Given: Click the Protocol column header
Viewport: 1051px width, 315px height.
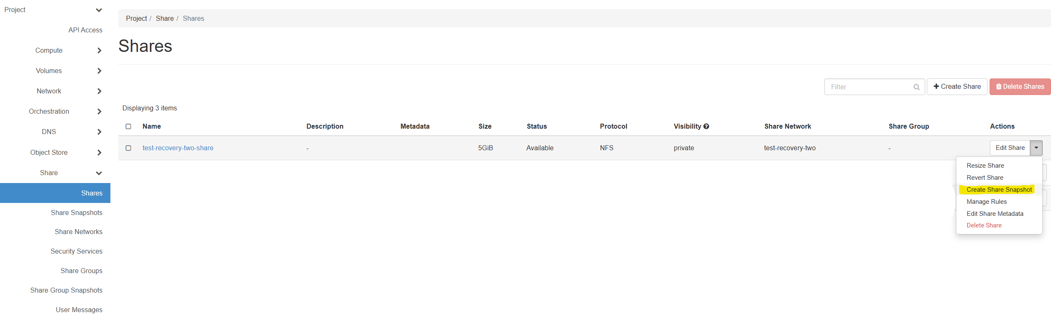Looking at the screenshot, I should pyautogui.click(x=613, y=127).
